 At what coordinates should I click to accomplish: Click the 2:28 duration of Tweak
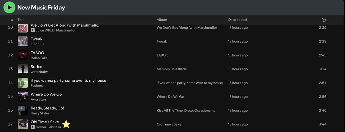coord(323,41)
